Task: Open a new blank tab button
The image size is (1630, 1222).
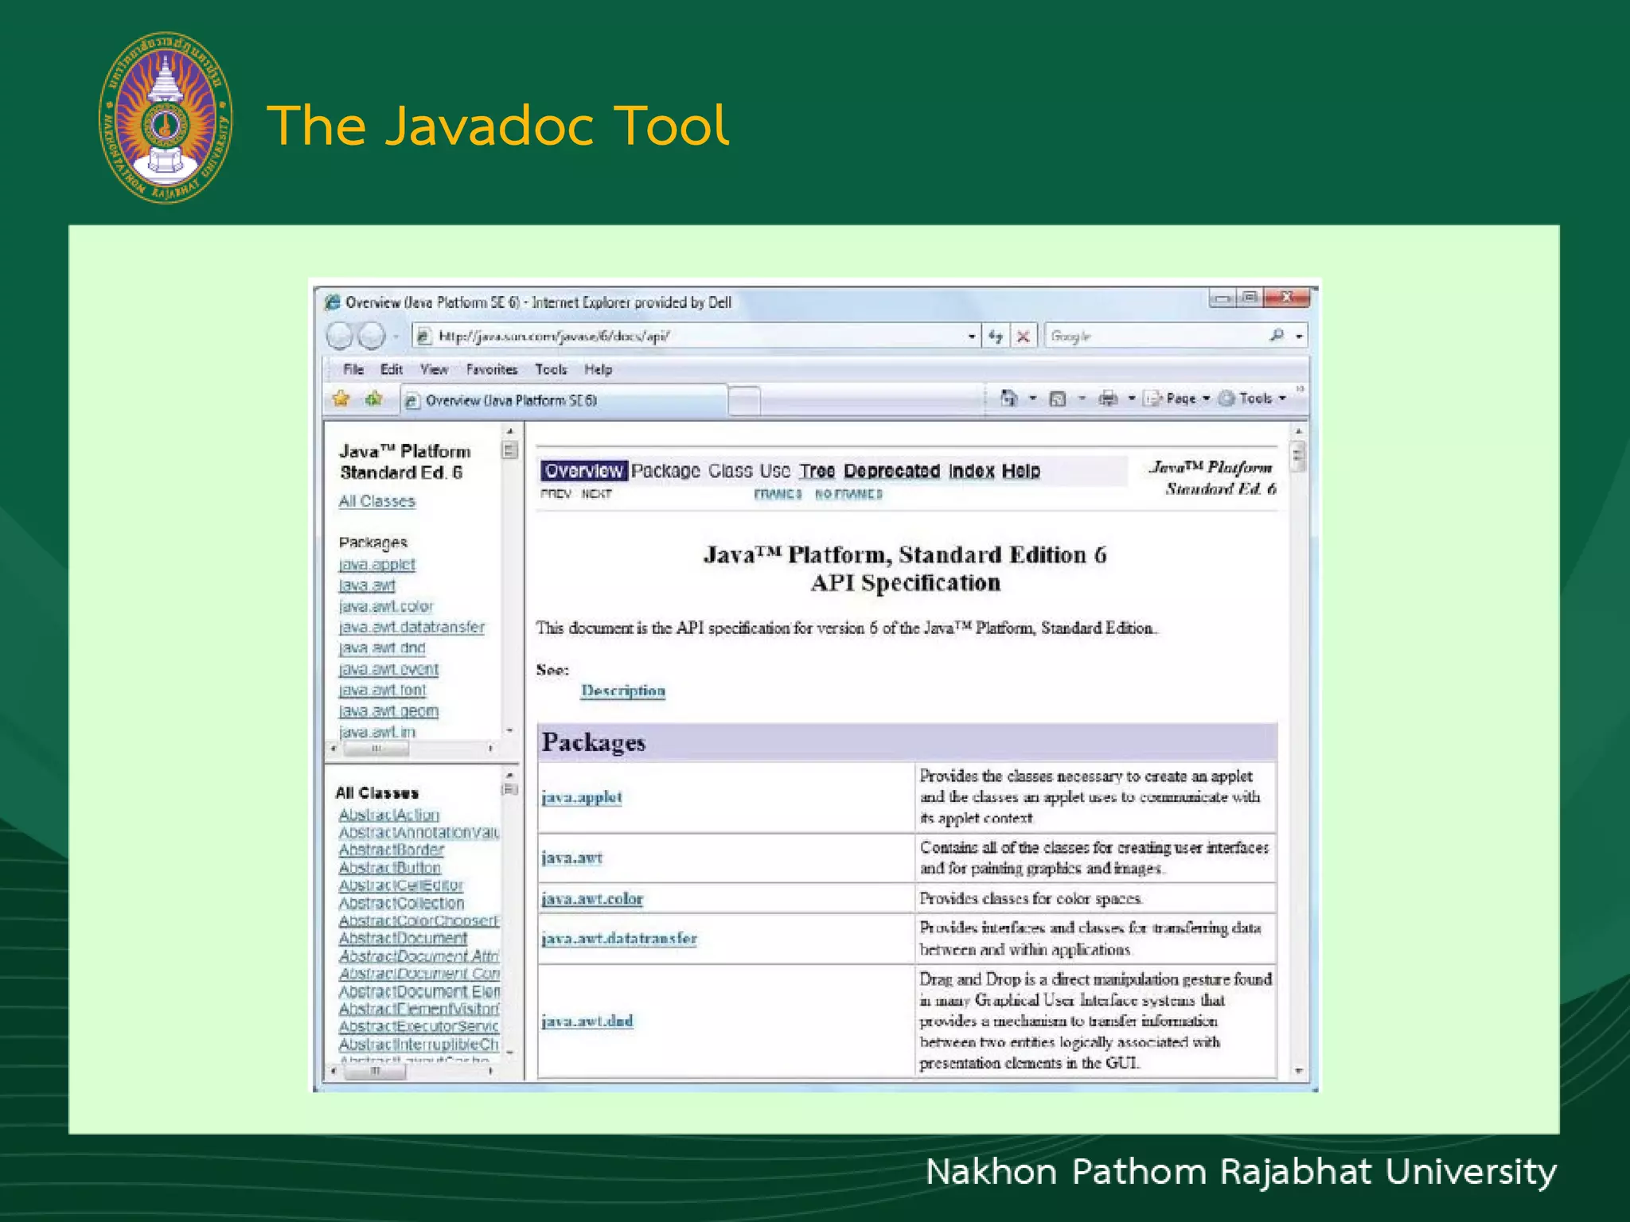Action: click(744, 401)
